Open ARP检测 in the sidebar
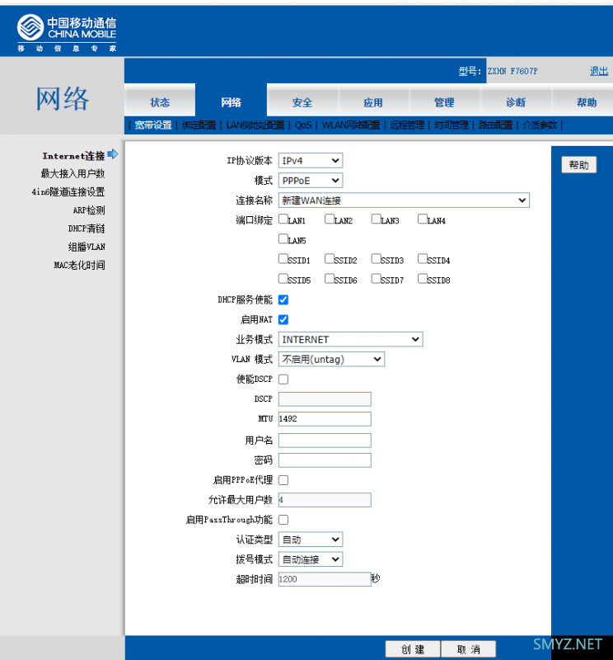This screenshot has height=660, width=613. click(89, 210)
